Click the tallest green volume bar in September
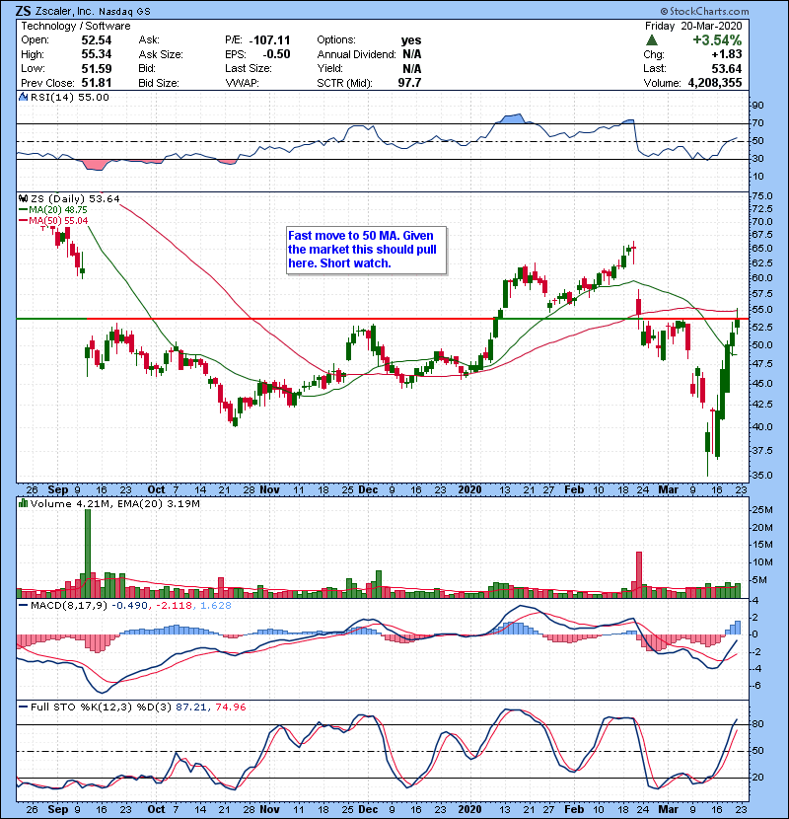The height and width of the screenshot is (819, 789). point(88,554)
